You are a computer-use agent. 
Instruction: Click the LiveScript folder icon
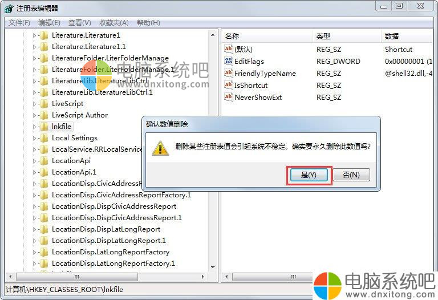[x=44, y=104]
